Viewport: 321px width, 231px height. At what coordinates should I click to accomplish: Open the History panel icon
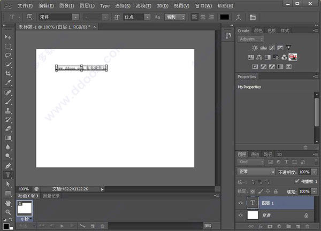coord(228,35)
